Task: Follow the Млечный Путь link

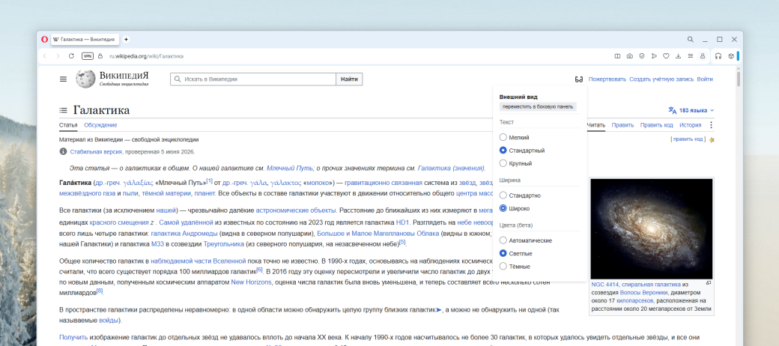Action: [x=289, y=169]
